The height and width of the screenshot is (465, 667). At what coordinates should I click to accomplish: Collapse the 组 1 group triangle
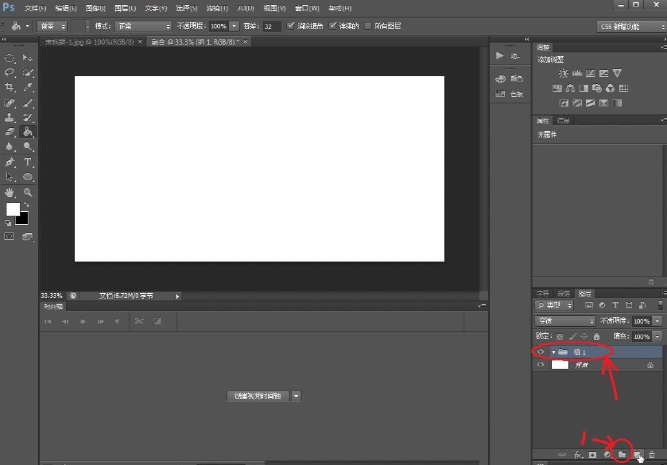pos(554,352)
